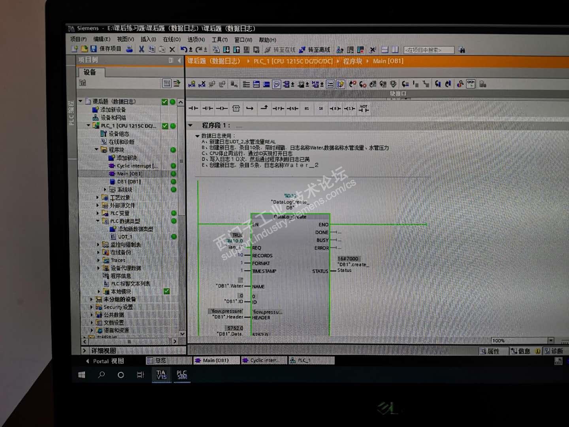Insert a positive edge P contact
Image resolution: width=569 pixels, height=427 pixels.
pos(278,108)
